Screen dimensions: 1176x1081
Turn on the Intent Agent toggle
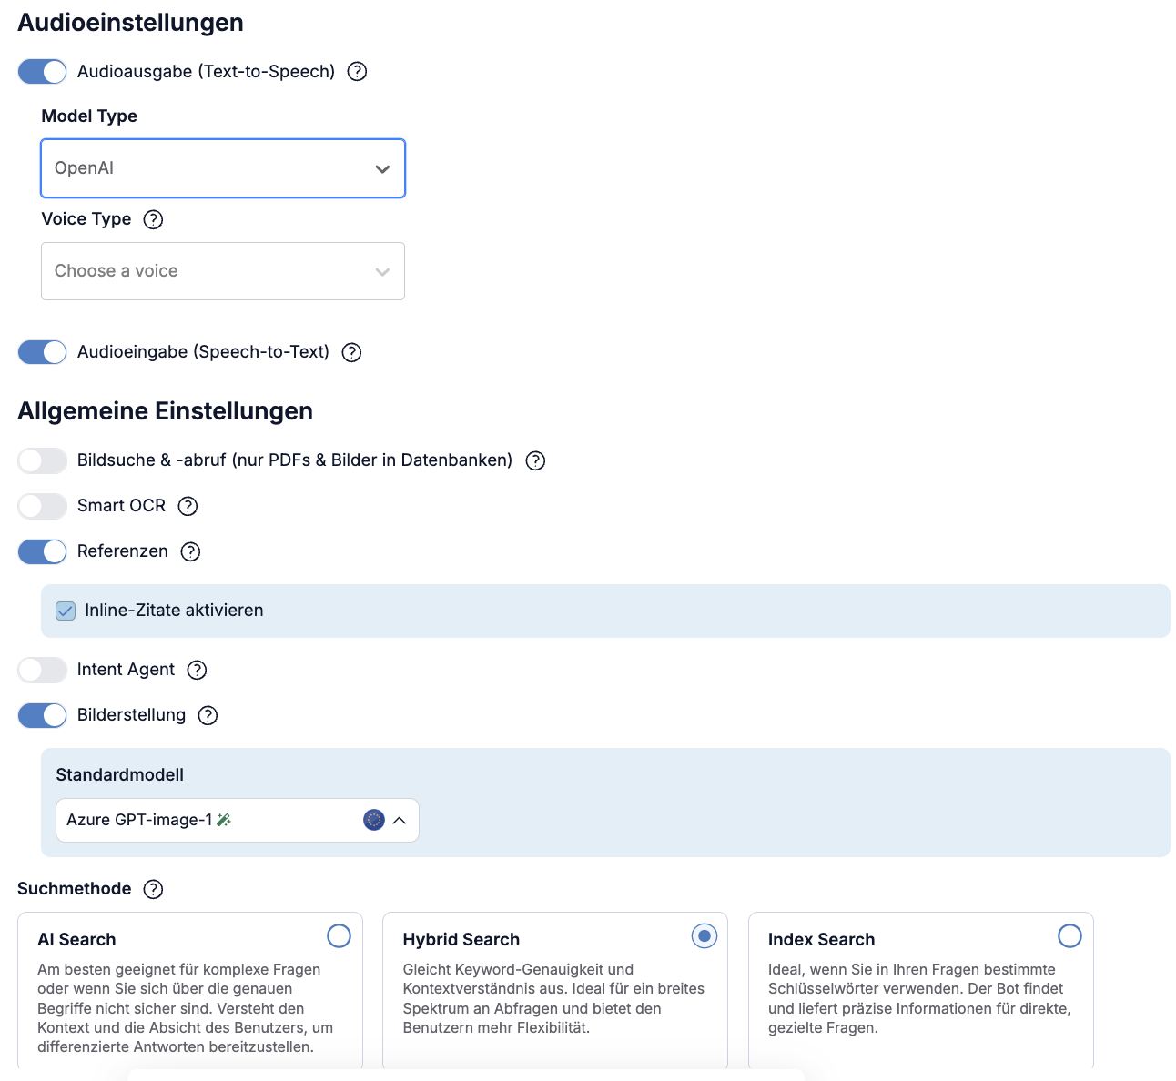coord(43,670)
